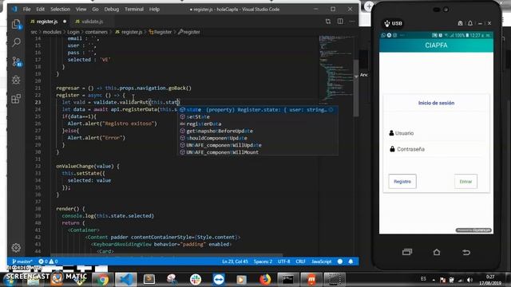Select 'state' suggestion in autocomplete list

[x=257, y=110]
